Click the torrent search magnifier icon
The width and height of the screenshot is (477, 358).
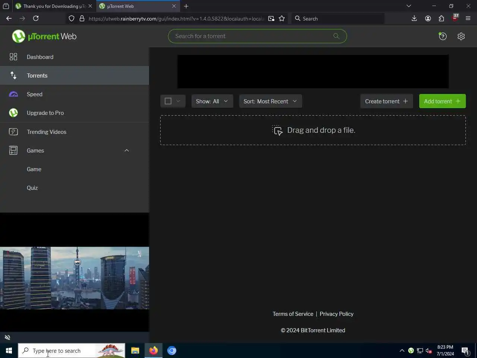tap(336, 36)
